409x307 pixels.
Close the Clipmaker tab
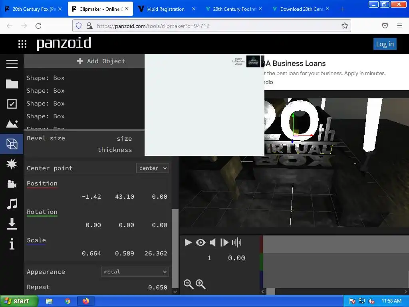[x=127, y=9]
